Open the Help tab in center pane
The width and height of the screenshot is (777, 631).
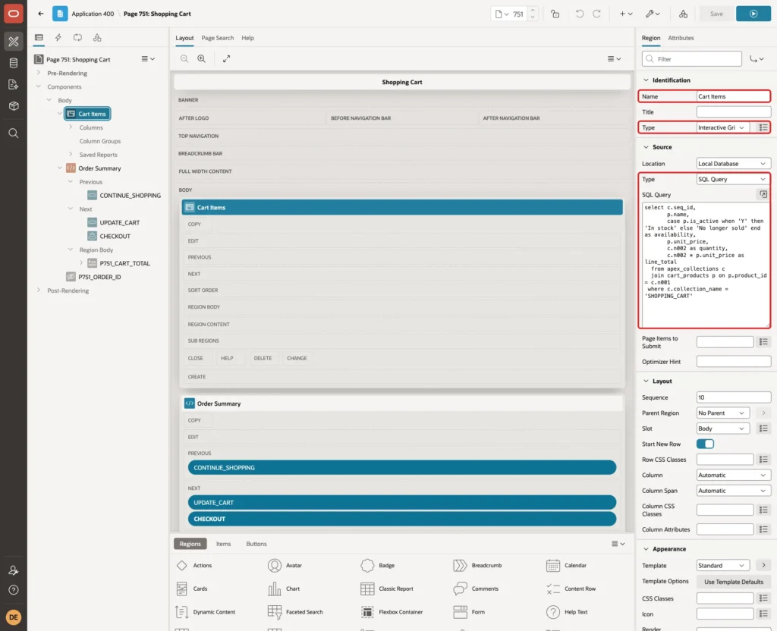click(248, 38)
